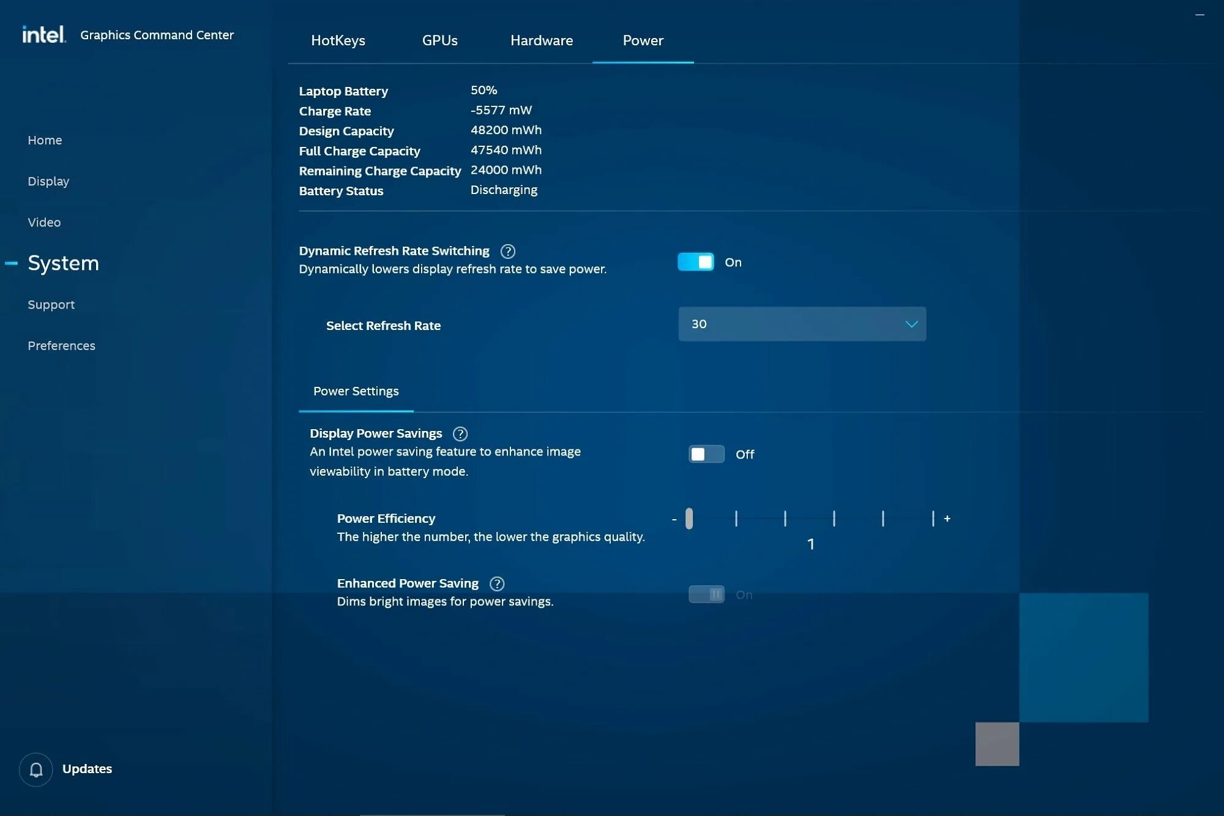Turn off Dynamic Refresh Rate Switching toggle
1224x816 pixels.
coord(695,262)
